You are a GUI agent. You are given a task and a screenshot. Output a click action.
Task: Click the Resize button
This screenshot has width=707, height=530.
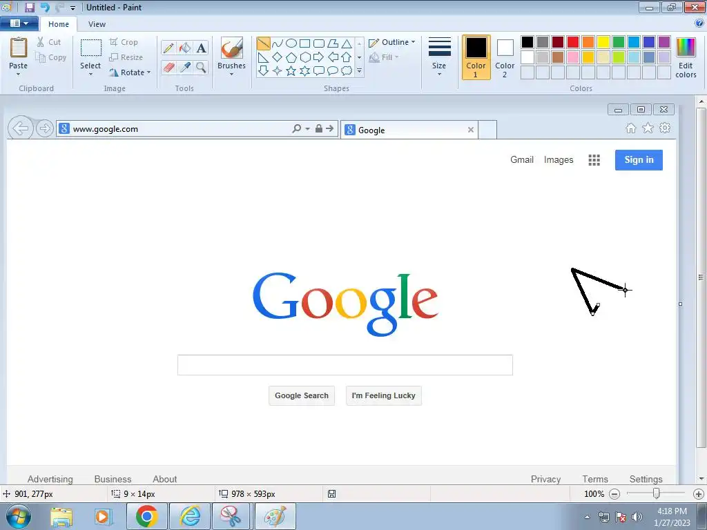click(126, 57)
